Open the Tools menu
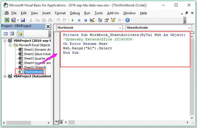Image resolution: width=197 pixels, height=128 pixels. click(x=98, y=13)
